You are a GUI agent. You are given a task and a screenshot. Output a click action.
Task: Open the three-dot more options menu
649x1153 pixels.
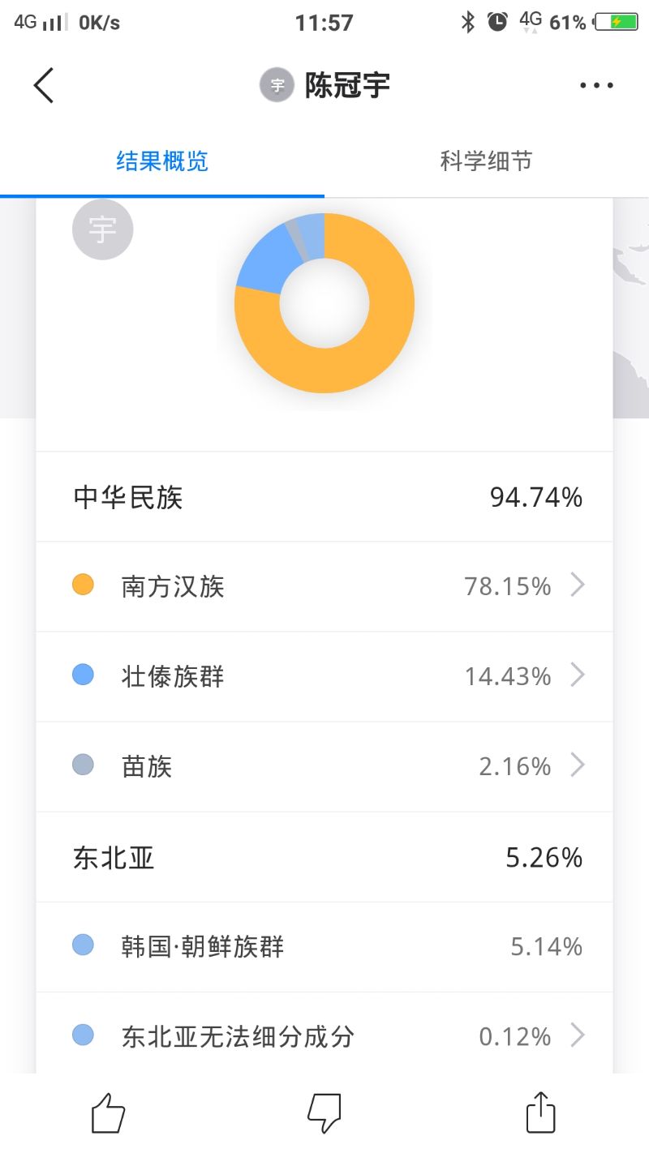point(596,85)
